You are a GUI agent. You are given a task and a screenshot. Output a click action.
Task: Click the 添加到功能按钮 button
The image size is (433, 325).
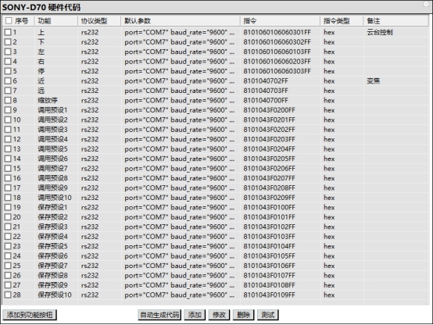pyautogui.click(x=30, y=315)
